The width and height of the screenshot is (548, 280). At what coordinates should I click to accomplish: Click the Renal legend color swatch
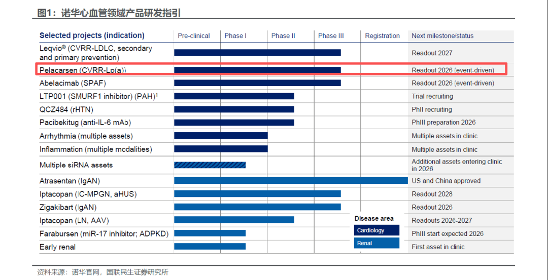click(x=376, y=243)
